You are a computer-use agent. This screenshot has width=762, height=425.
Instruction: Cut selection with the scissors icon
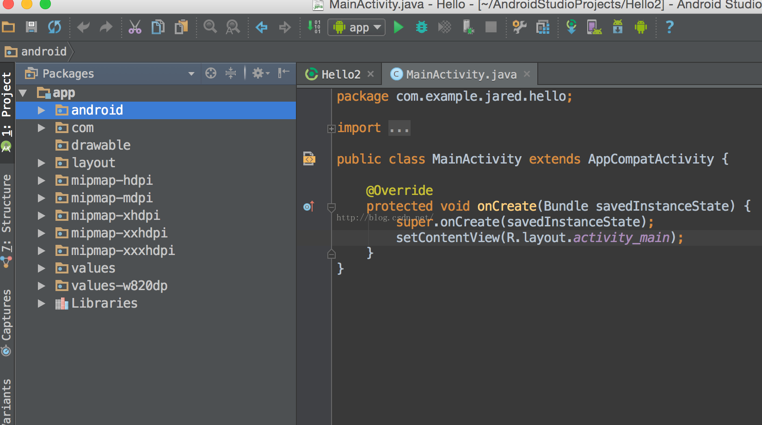pos(135,27)
